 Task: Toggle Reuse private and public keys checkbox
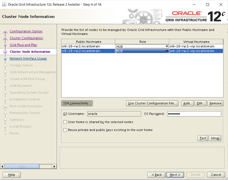tap(65, 130)
